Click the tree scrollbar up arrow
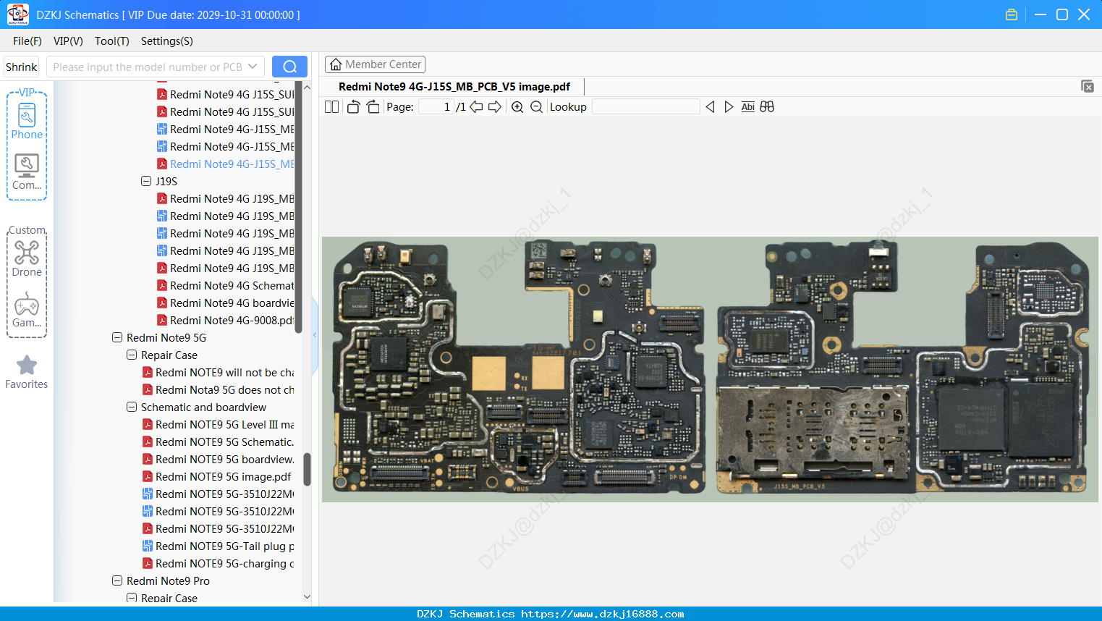This screenshot has height=621, width=1102. tap(307, 87)
